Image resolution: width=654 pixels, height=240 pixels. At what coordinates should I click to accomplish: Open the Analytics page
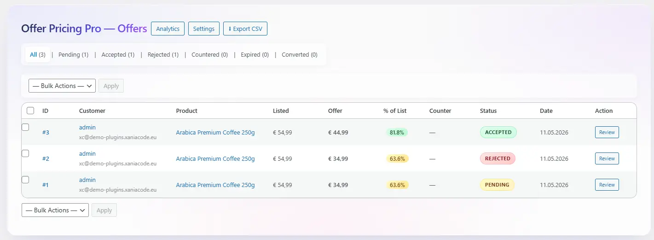168,29
